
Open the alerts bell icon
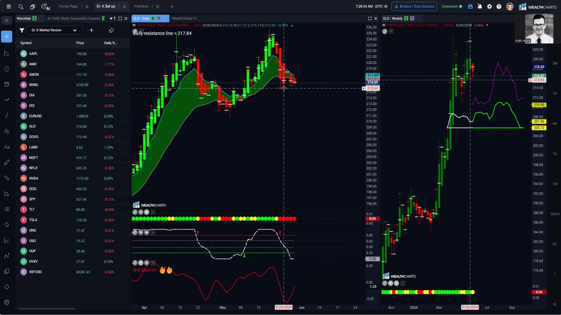[480, 6]
